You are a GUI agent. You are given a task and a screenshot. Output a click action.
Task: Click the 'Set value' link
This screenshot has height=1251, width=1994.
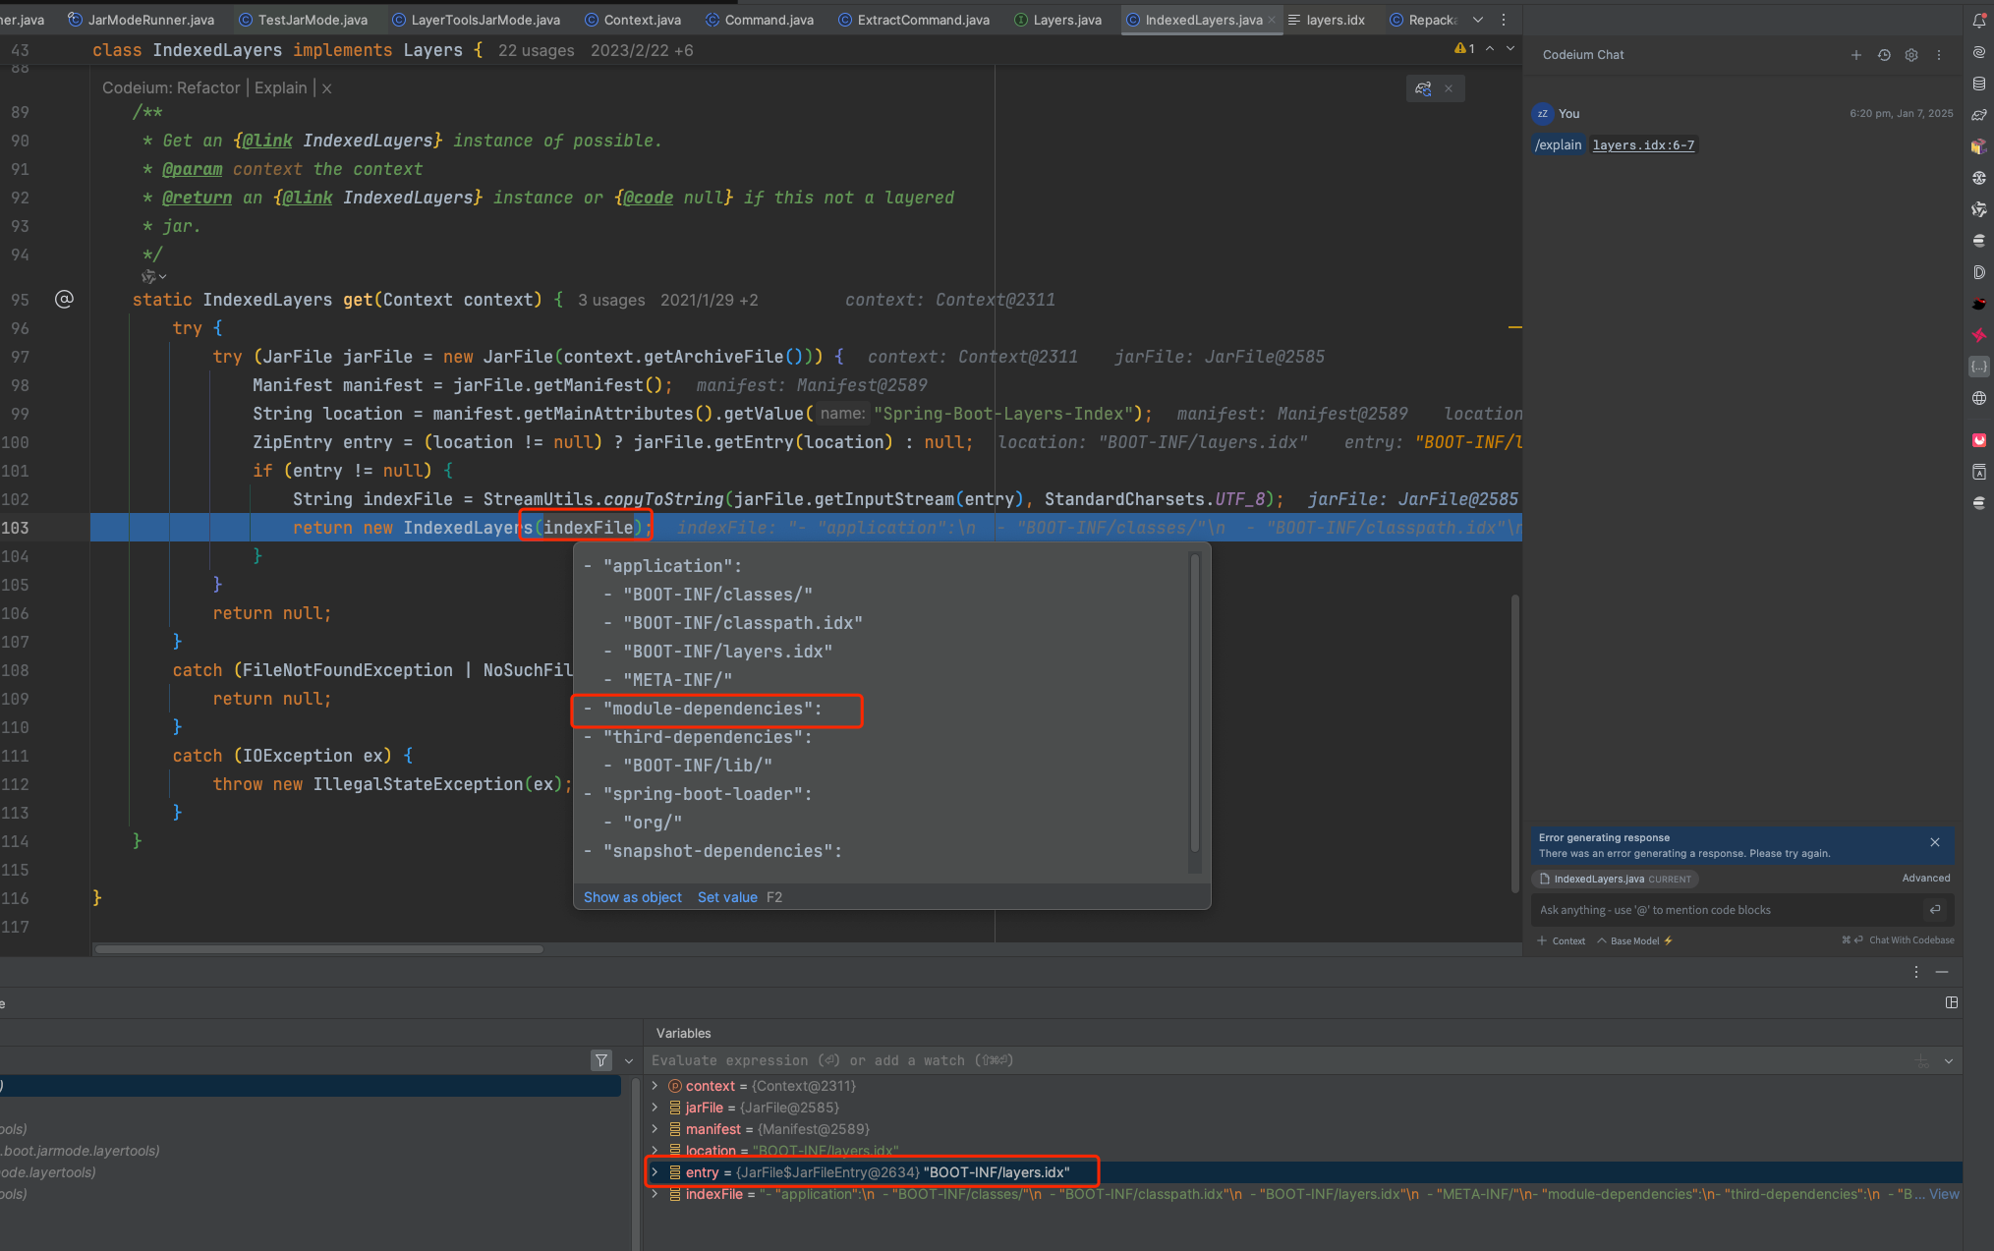point(727,897)
